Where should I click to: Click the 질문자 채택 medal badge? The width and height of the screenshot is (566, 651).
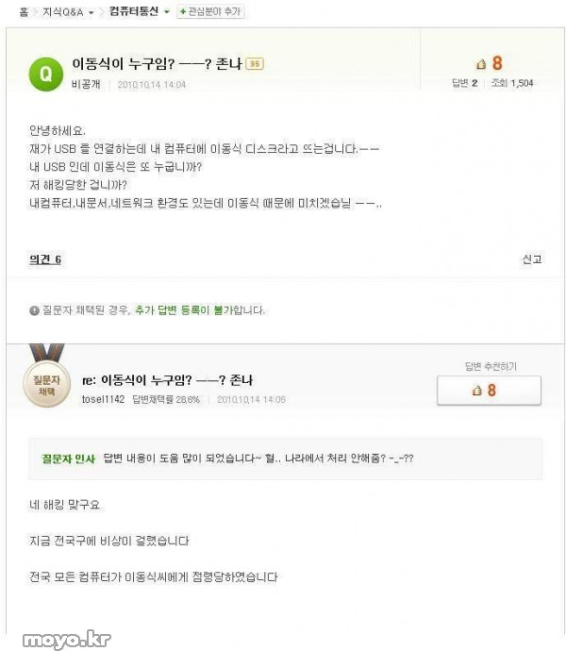[x=46, y=376]
